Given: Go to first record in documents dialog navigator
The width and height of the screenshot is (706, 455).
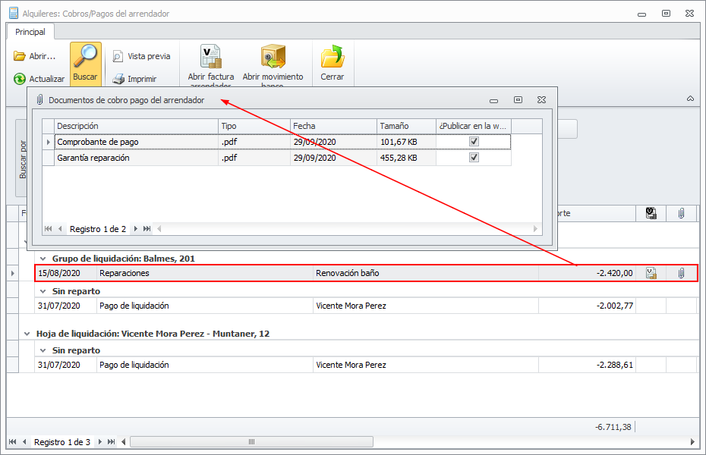Looking at the screenshot, I should click(48, 229).
